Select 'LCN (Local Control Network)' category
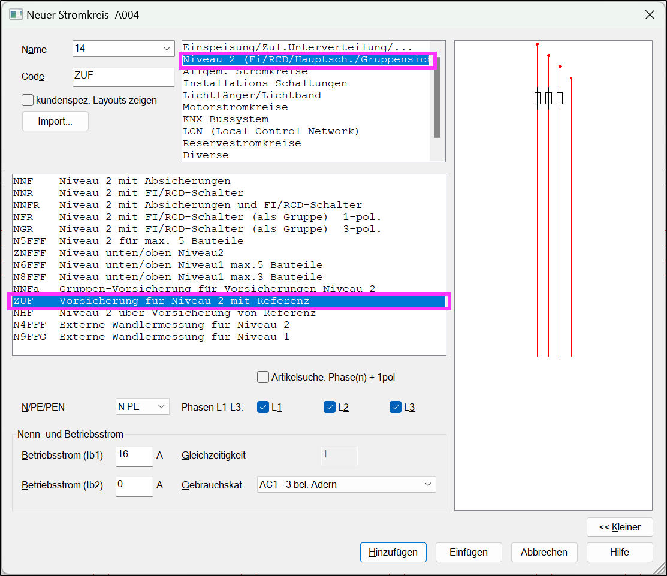The image size is (667, 576). coord(306,131)
